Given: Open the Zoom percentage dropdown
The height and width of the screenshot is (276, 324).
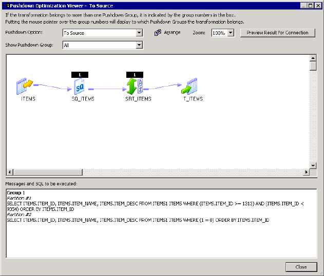Looking at the screenshot, I should tap(231, 33).
